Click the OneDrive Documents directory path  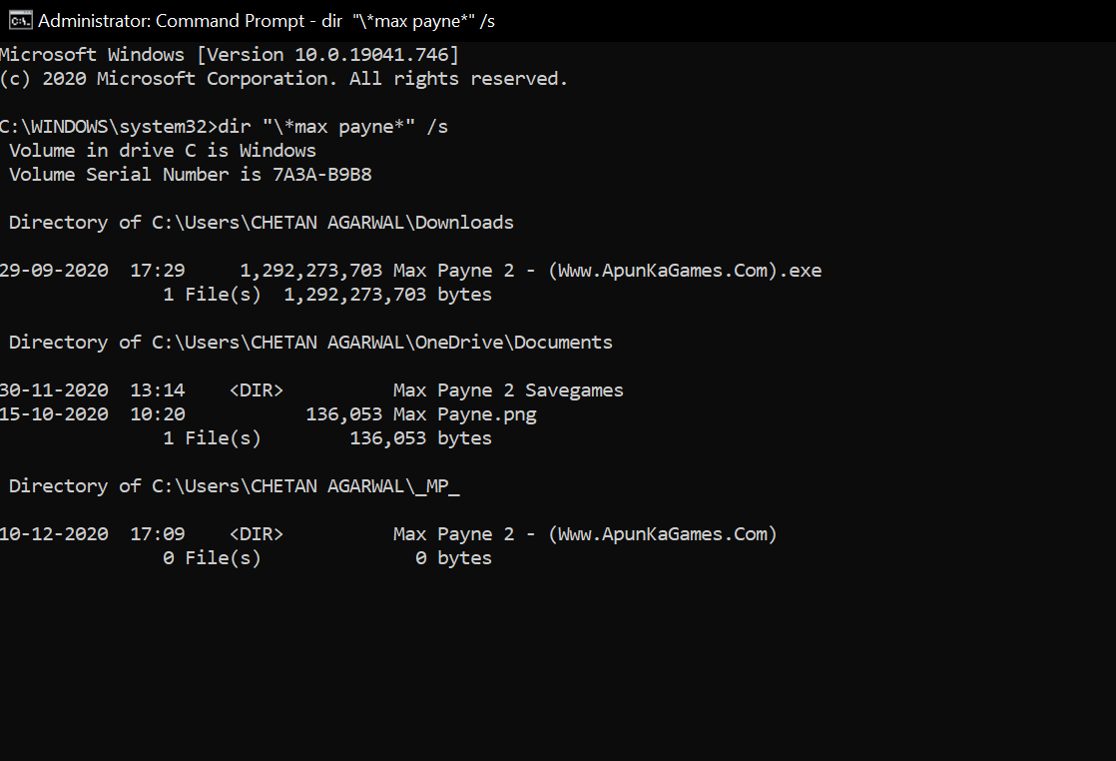pyautogui.click(x=309, y=342)
